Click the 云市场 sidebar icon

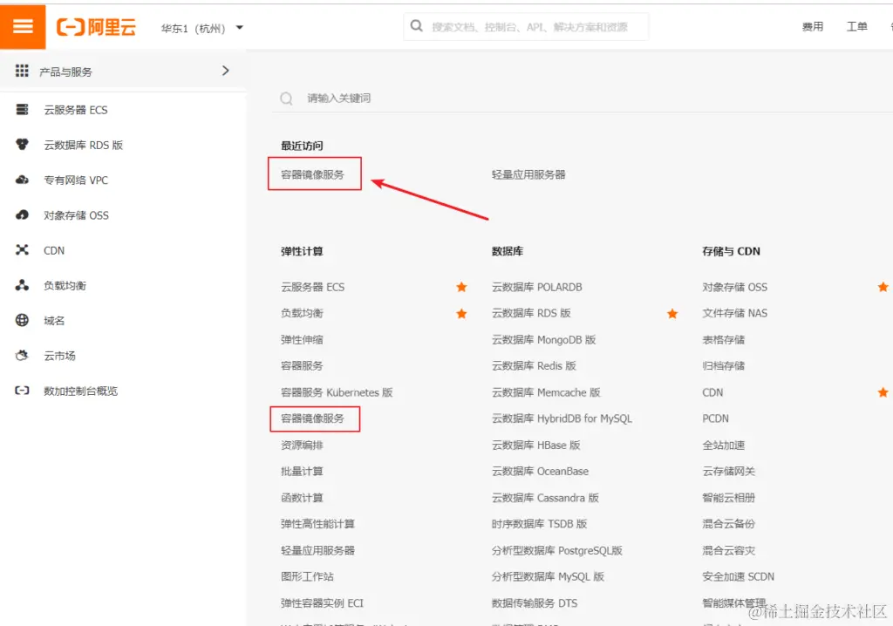[x=22, y=356]
